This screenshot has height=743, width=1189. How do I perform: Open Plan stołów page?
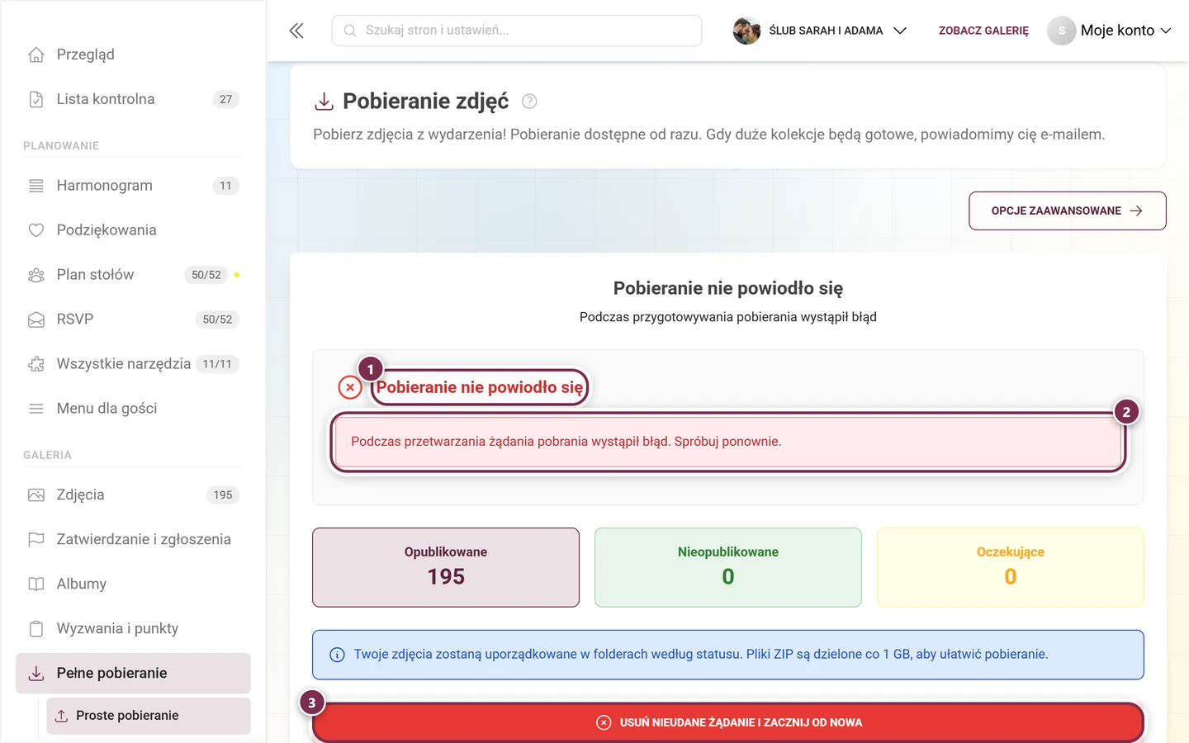pyautogui.click(x=133, y=275)
